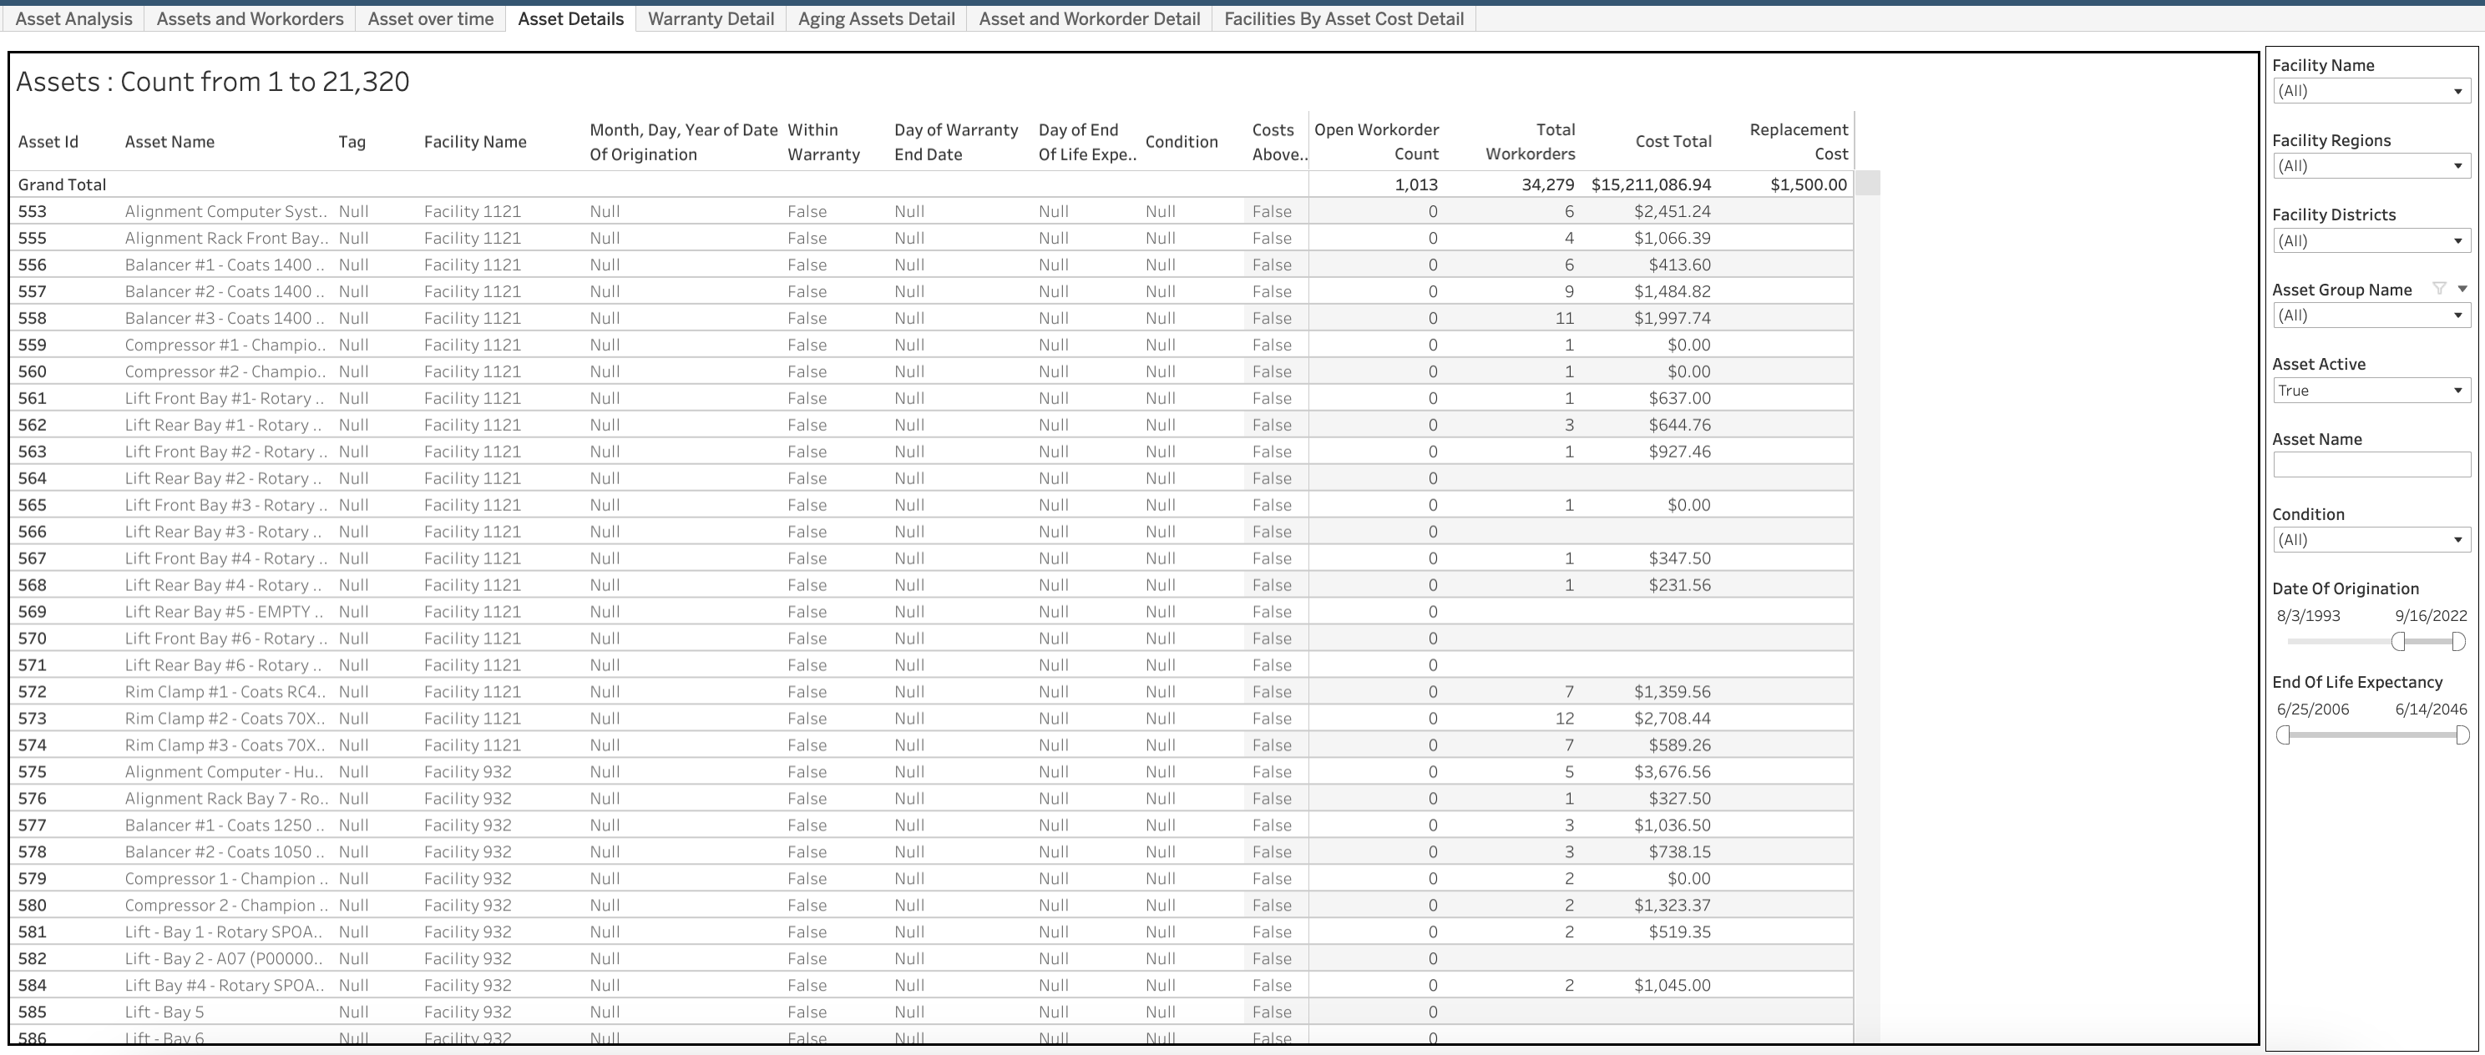Expand the Asset Group Name dropdown
Image resolution: width=2485 pixels, height=1055 pixels.
click(2371, 315)
